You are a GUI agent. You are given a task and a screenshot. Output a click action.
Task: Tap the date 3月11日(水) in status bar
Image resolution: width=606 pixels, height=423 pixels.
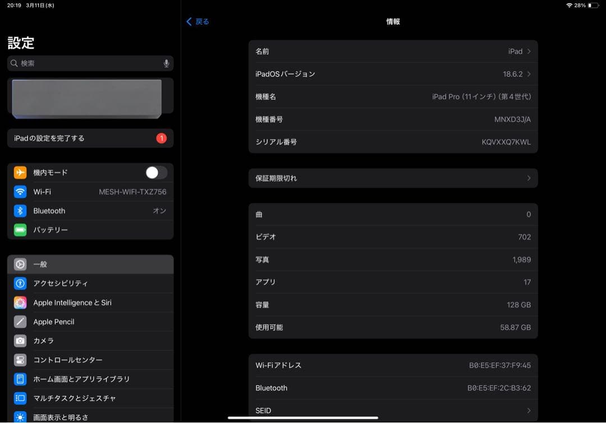pos(40,6)
